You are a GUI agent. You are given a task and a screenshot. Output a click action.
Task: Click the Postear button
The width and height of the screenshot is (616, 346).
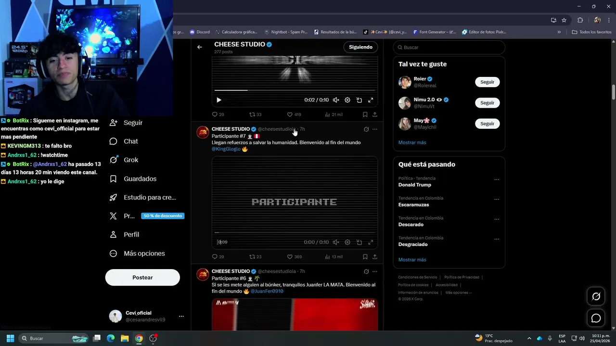142,277
